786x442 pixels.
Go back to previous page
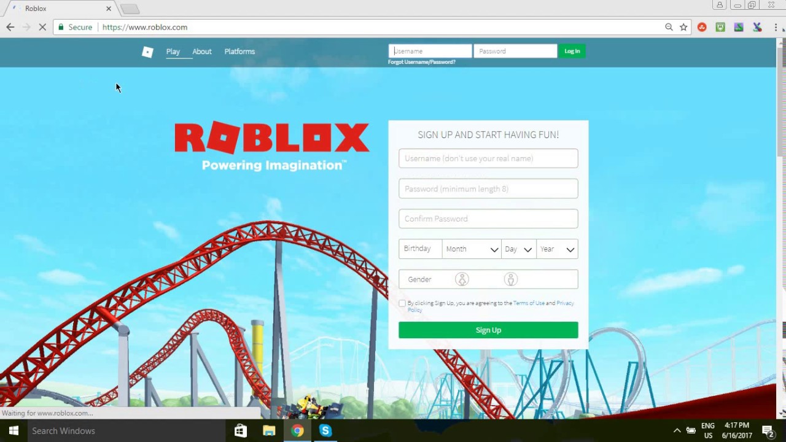coord(10,27)
